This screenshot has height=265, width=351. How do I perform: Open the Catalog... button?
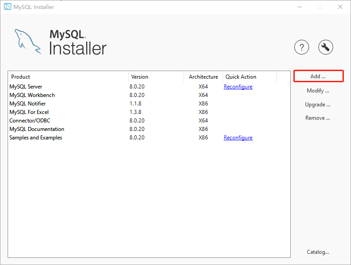pyautogui.click(x=318, y=252)
